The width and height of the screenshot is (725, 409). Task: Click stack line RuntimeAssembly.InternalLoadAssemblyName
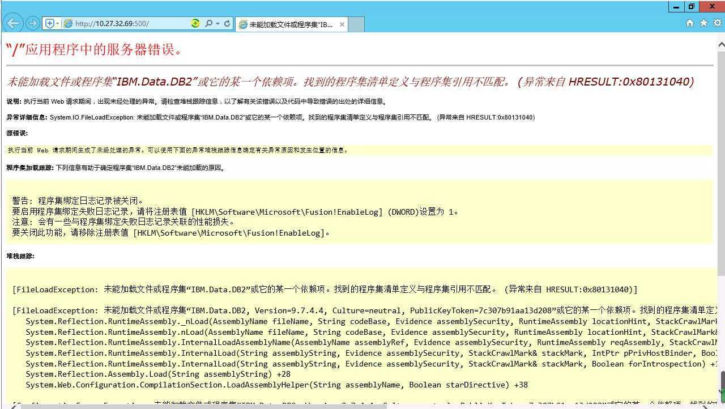tap(372, 342)
